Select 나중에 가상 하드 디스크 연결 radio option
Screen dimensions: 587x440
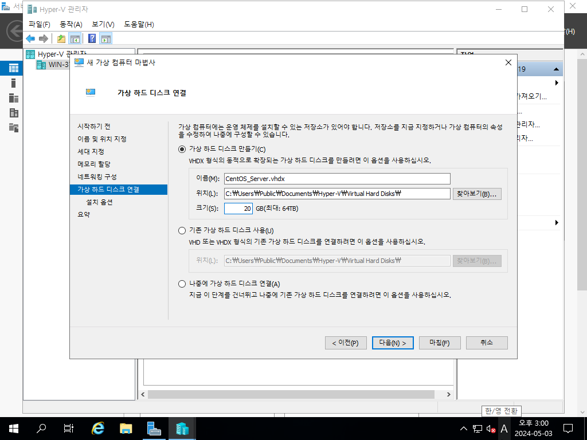tap(182, 284)
